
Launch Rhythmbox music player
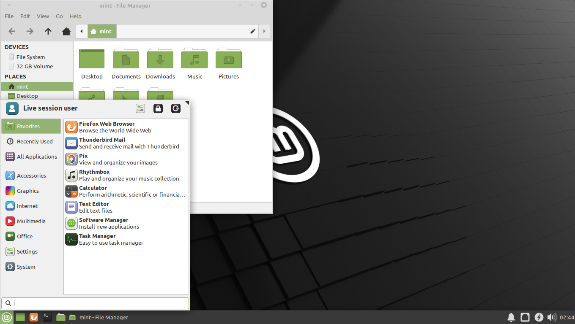pos(94,175)
